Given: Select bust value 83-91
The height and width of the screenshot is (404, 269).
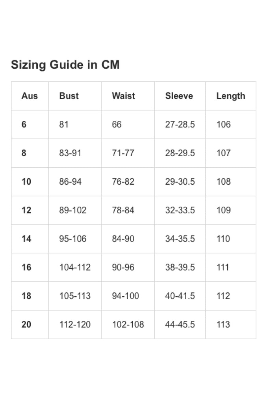Looking at the screenshot, I should (70, 153).
